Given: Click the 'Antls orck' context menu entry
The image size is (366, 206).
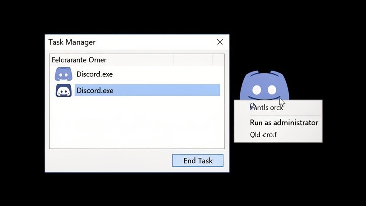Looking at the screenshot, I should (x=267, y=107).
